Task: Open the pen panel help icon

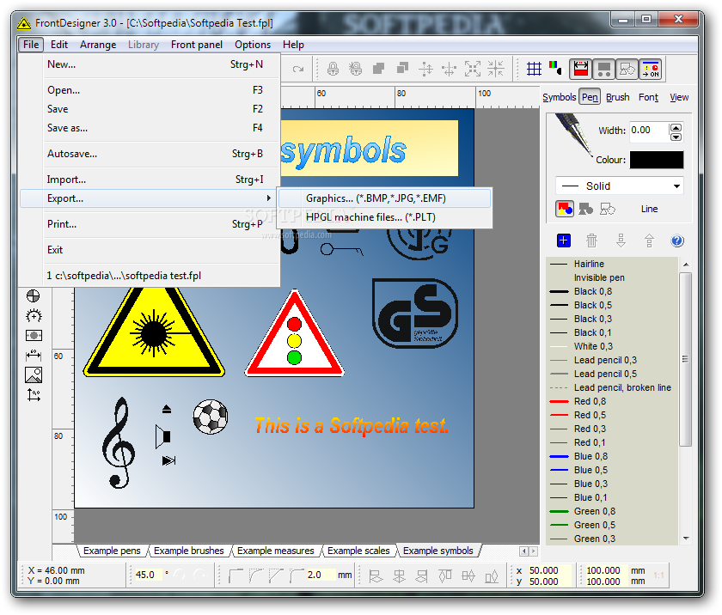Action: pyautogui.click(x=677, y=241)
